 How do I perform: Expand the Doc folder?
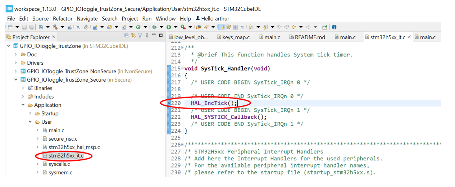(x=16, y=54)
